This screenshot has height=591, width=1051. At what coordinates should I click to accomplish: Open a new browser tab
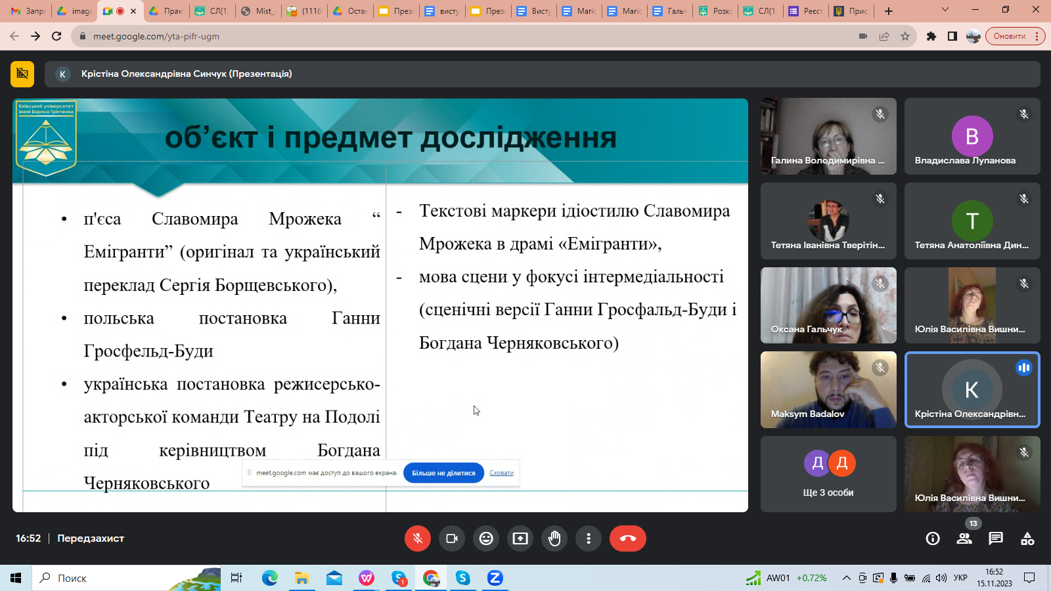coord(889,11)
